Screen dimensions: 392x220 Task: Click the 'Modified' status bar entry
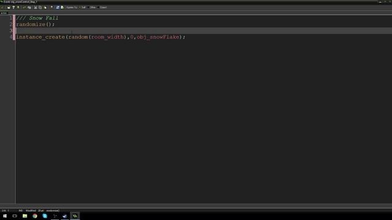[x=31, y=210]
